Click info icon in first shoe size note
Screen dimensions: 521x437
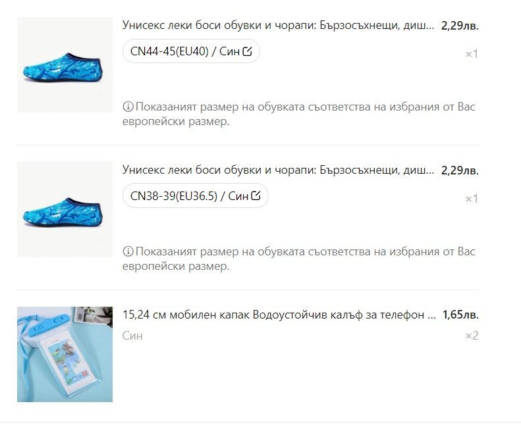128,107
